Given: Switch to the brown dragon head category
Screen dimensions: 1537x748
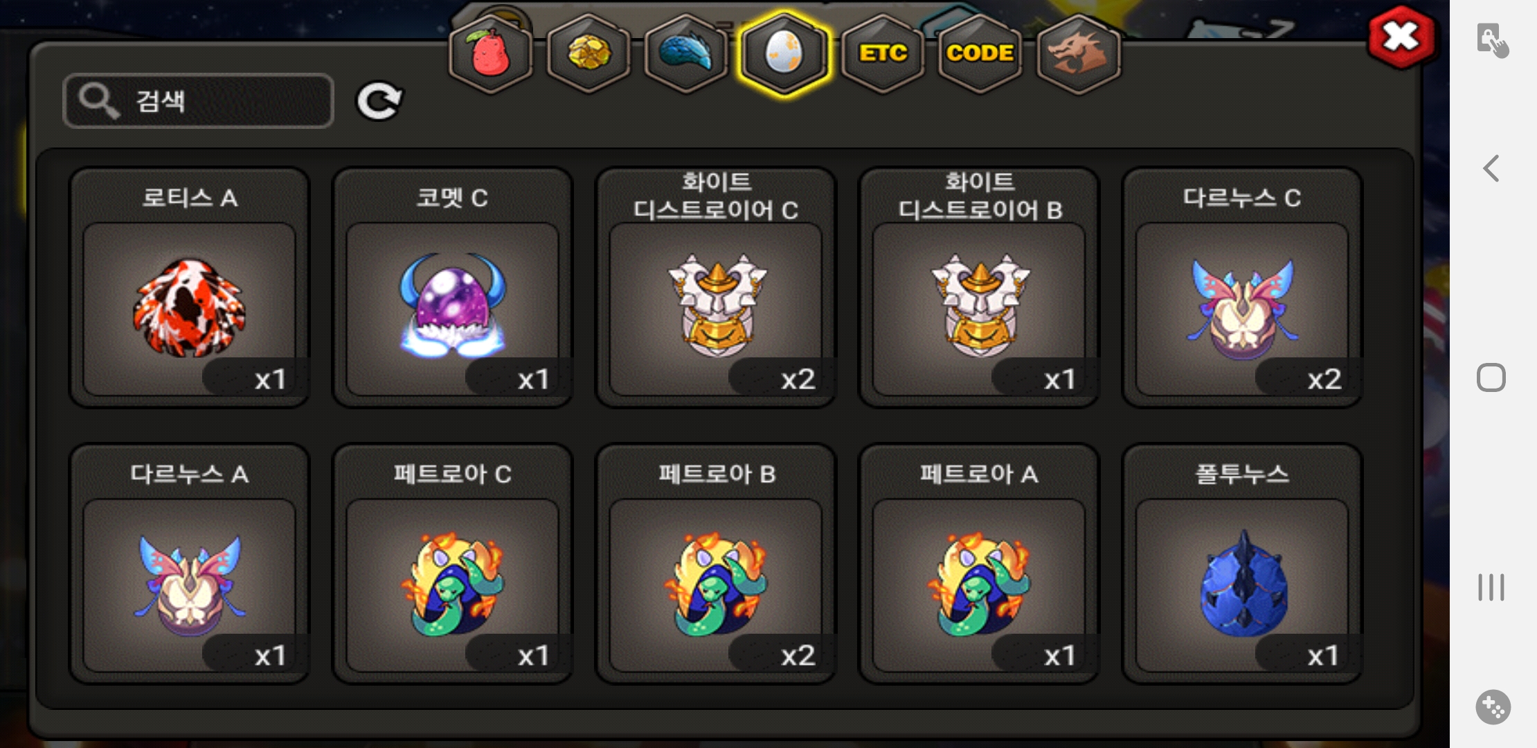Looking at the screenshot, I should pos(1079,55).
